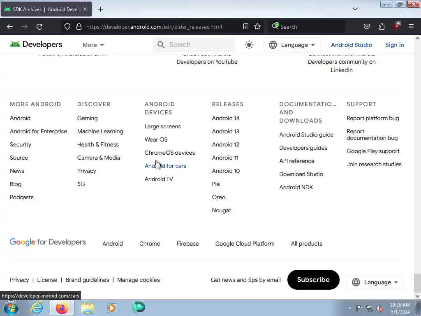Bookmark this page with the star icon
This screenshot has height=316, width=421.
point(257,27)
